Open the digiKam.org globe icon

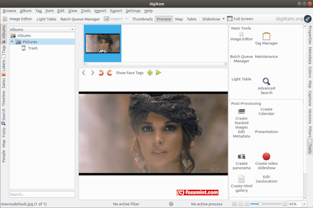click(x=308, y=19)
